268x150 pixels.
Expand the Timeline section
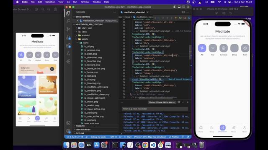click(80, 126)
